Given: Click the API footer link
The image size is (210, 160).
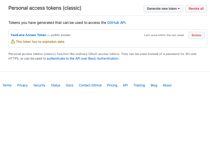Looking at the screenshot, I should 125,85.
